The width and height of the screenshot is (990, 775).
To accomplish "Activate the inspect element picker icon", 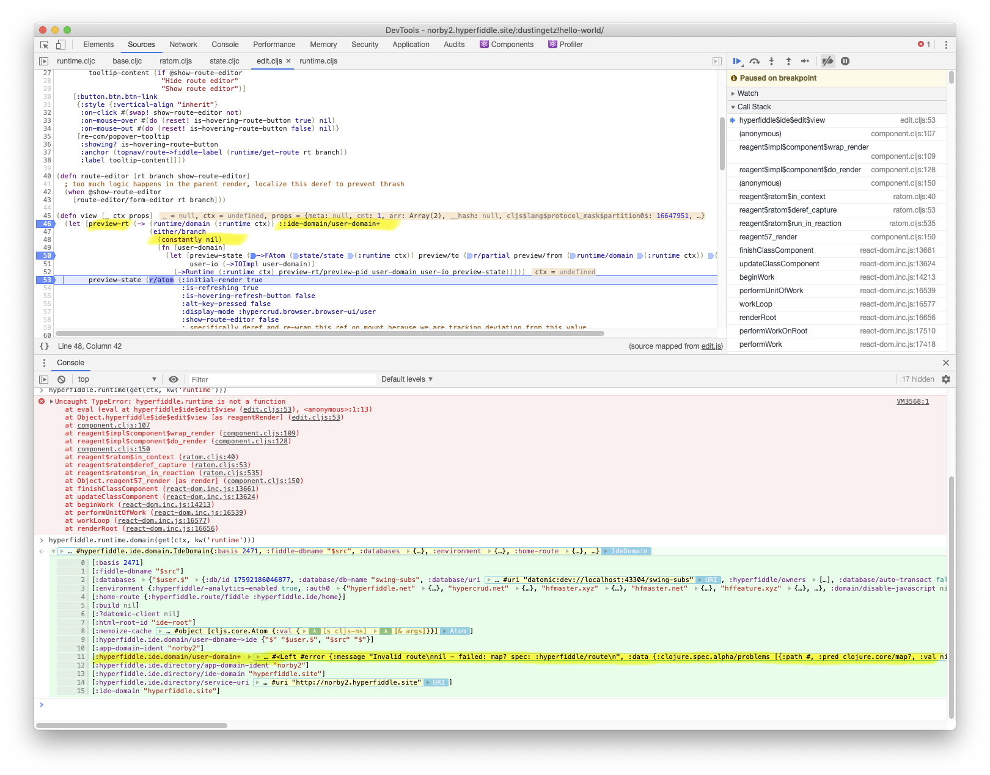I will 45,45.
